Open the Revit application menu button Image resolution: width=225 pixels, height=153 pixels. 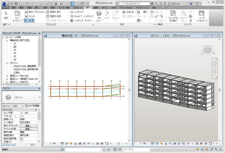pyautogui.click(x=5, y=5)
